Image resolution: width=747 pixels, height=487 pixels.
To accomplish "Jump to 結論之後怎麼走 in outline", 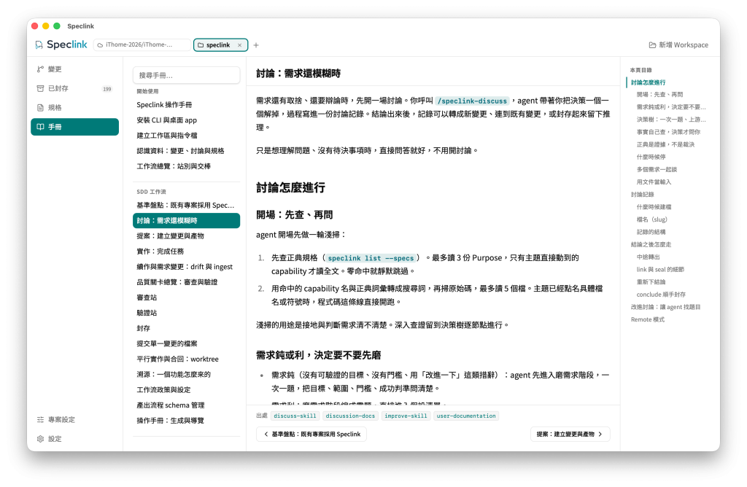I will (651, 244).
